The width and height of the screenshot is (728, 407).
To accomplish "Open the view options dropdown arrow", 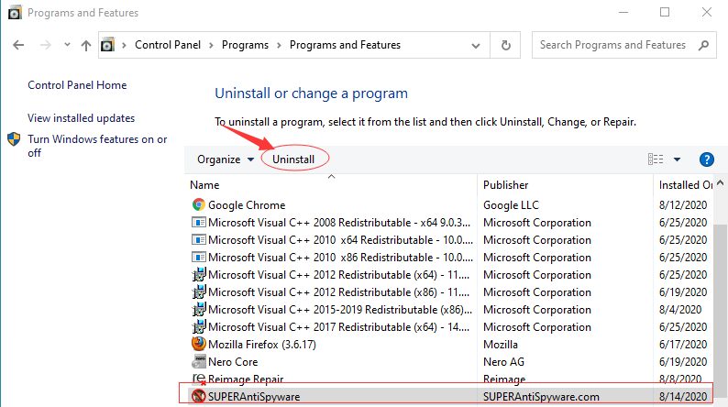I will (677, 159).
